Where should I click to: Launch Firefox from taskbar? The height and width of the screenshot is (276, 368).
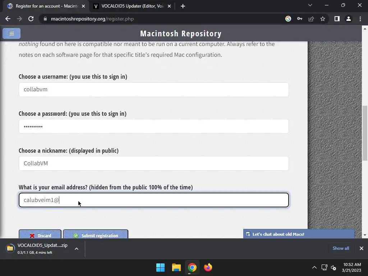click(x=208, y=267)
